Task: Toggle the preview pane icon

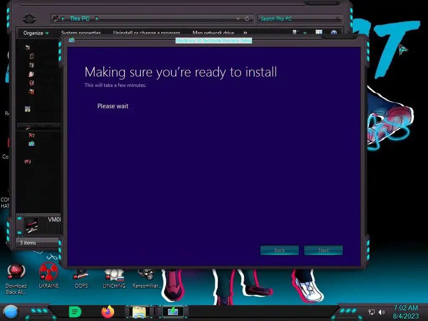Action: pos(319,33)
